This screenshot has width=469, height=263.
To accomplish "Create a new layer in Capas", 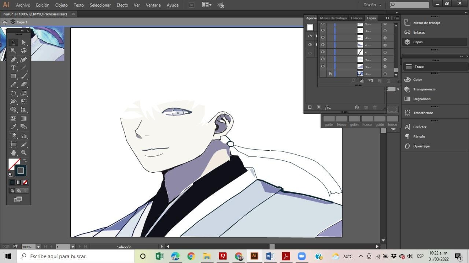I will point(380,81).
